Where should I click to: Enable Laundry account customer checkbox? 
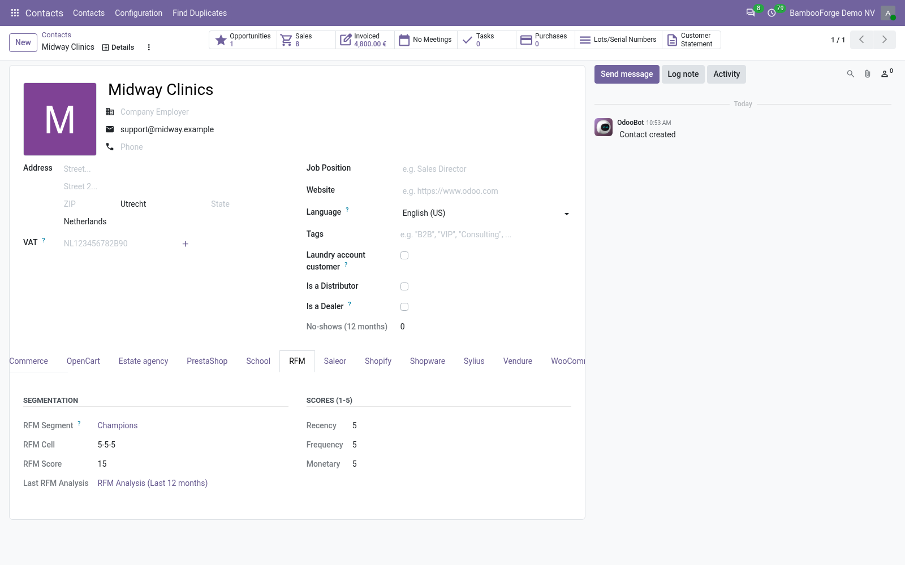point(404,255)
